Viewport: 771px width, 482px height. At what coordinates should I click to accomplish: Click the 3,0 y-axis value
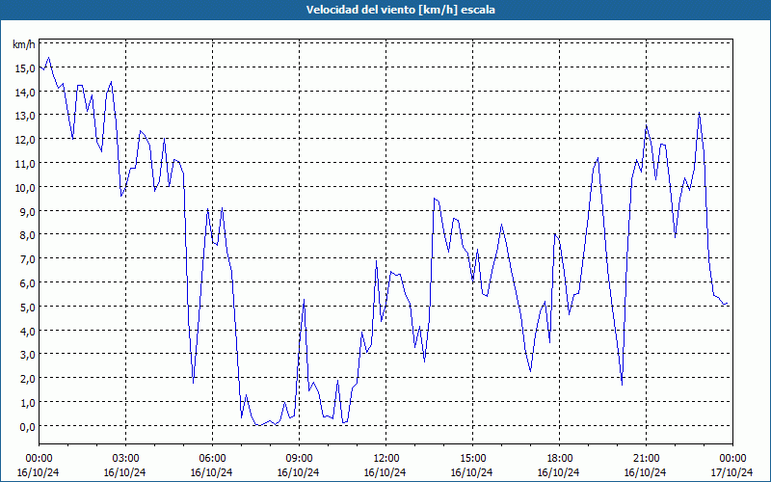click(x=28, y=355)
